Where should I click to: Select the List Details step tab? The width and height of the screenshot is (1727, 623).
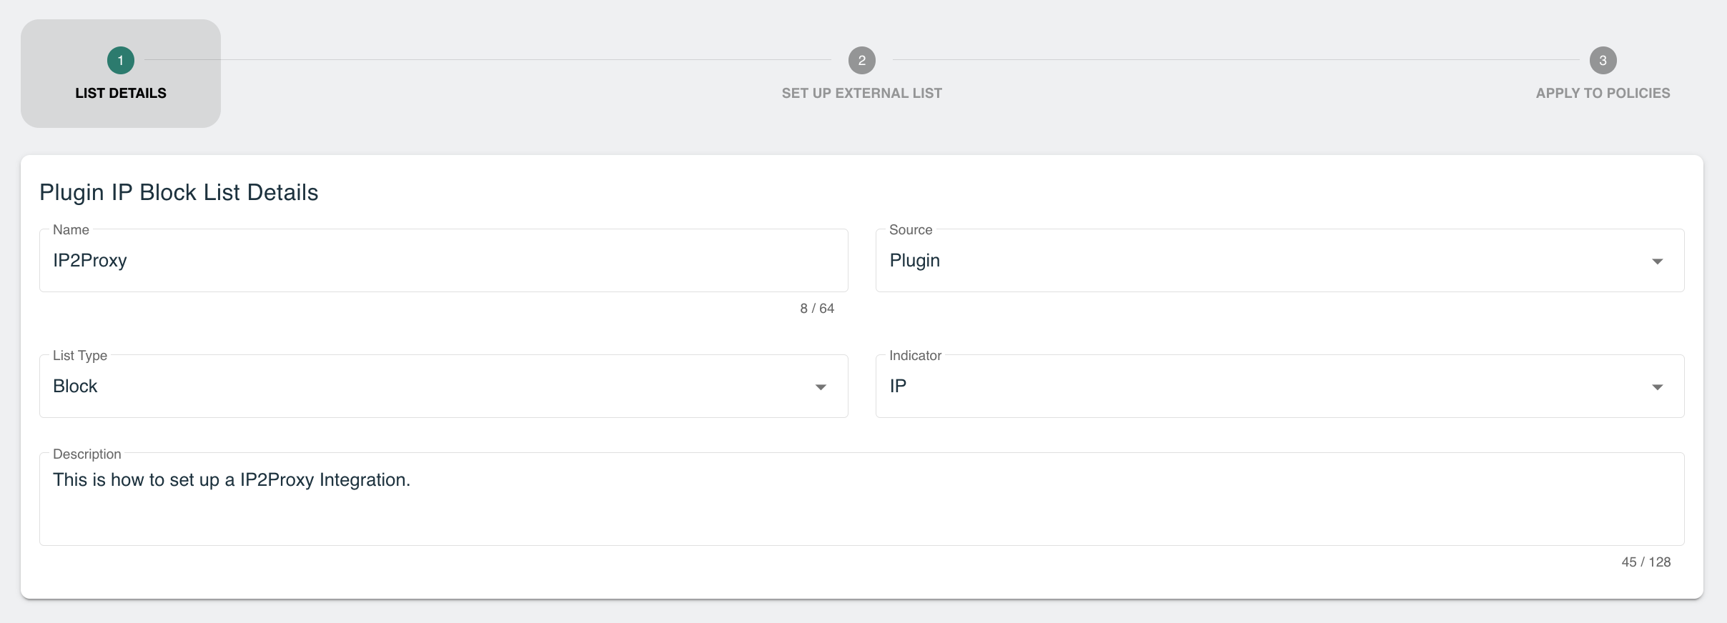121,74
